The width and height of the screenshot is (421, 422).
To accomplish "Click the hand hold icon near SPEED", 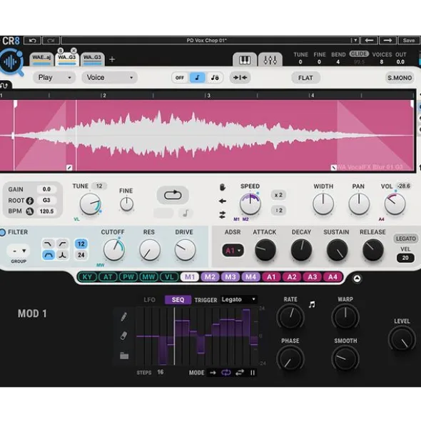I will click(x=222, y=187).
